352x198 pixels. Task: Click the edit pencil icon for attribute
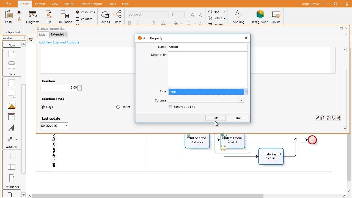[x=317, y=118]
